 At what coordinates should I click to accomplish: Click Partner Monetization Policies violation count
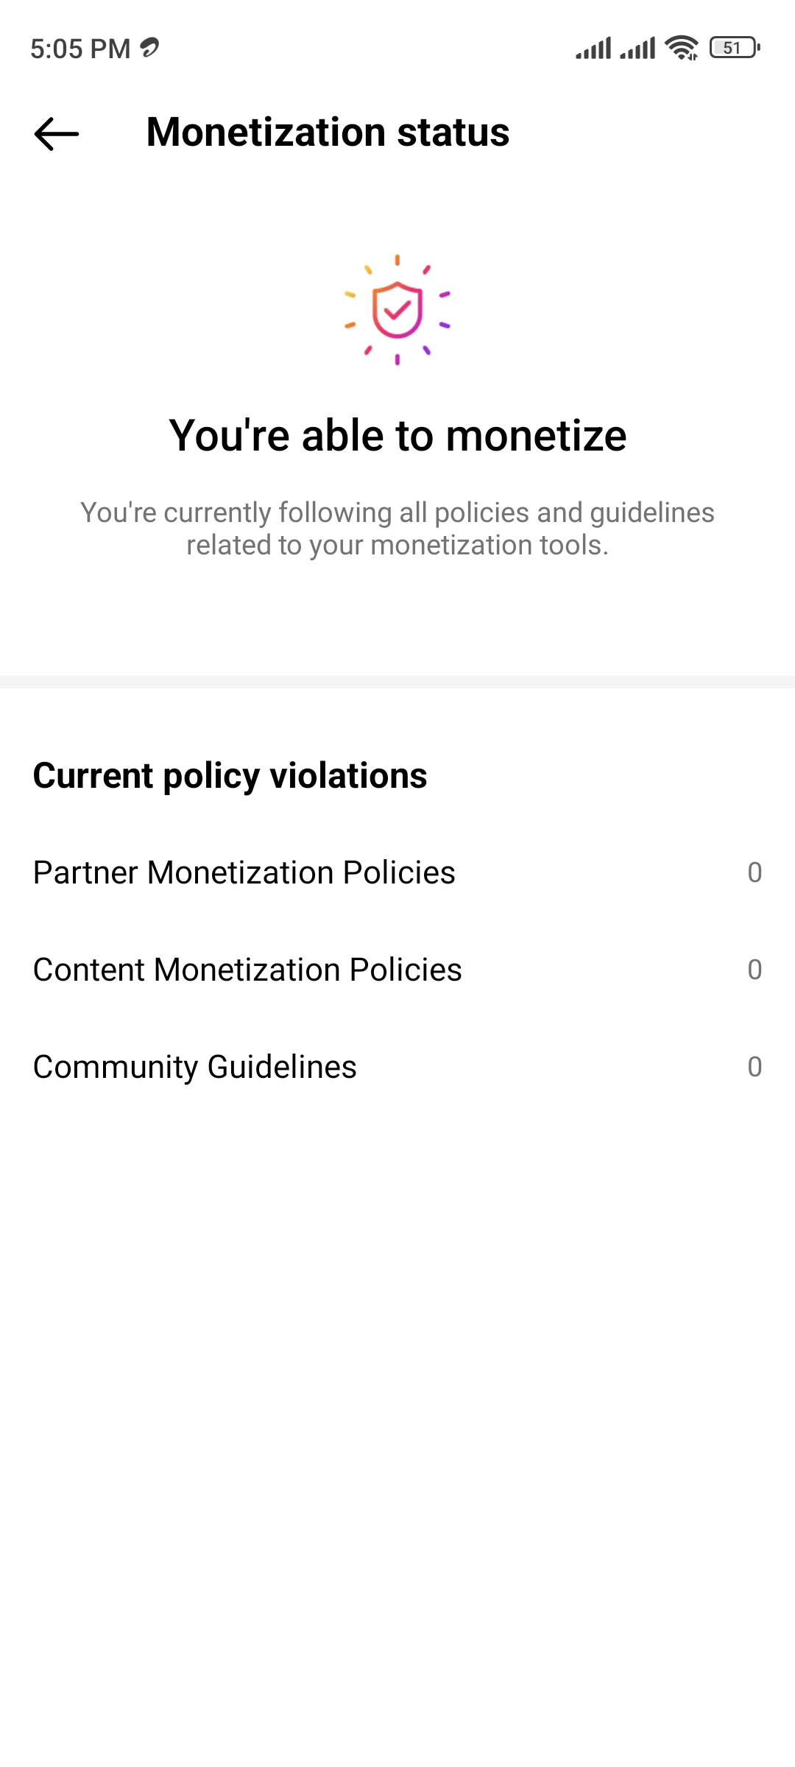[x=755, y=872]
